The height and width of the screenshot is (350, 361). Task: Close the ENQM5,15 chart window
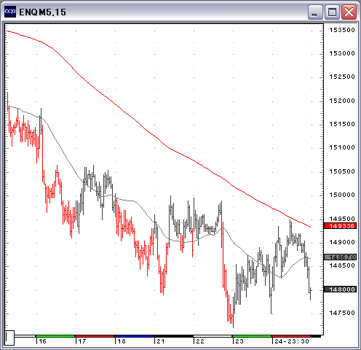point(349,12)
